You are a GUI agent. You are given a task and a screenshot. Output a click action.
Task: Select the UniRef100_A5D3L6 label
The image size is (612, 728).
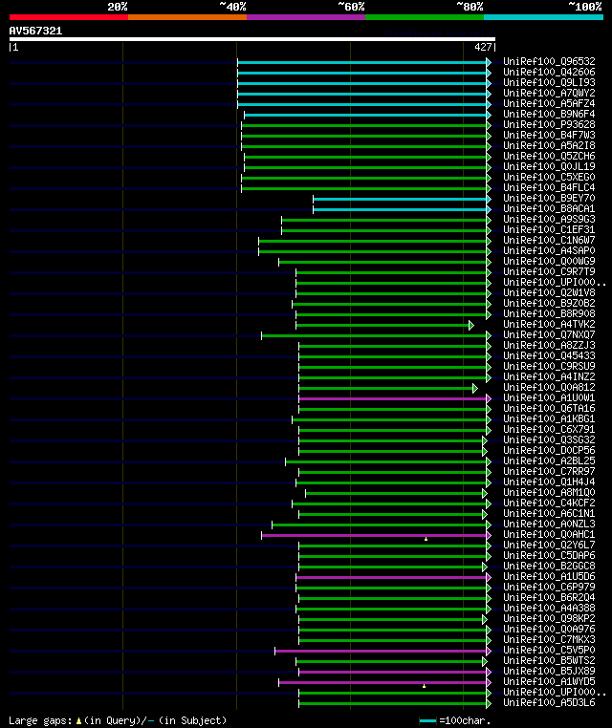click(x=549, y=702)
